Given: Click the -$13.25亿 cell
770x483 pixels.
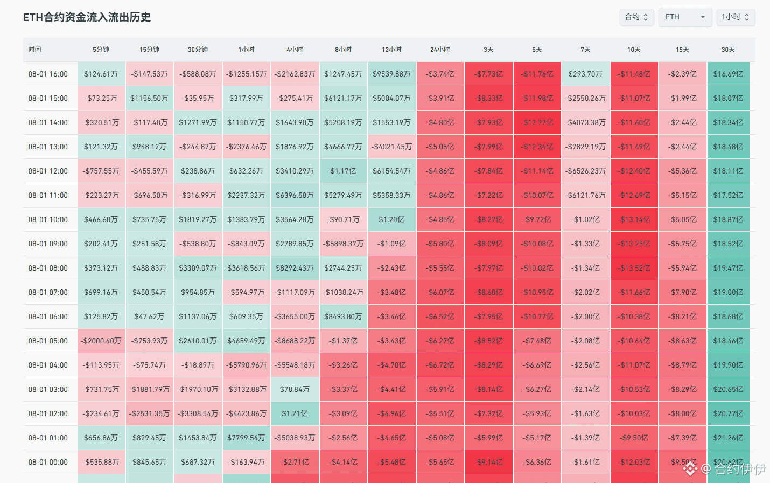Looking at the screenshot, I should click(634, 244).
